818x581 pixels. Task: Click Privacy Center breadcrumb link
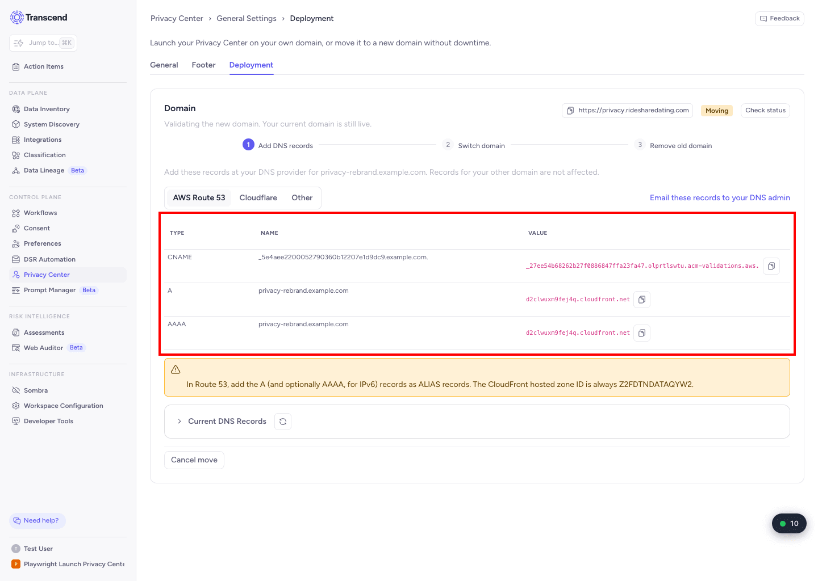(x=177, y=19)
